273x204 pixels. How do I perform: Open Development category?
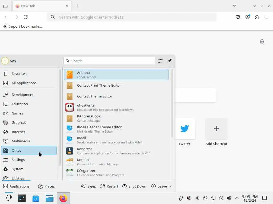[x=29, y=95]
